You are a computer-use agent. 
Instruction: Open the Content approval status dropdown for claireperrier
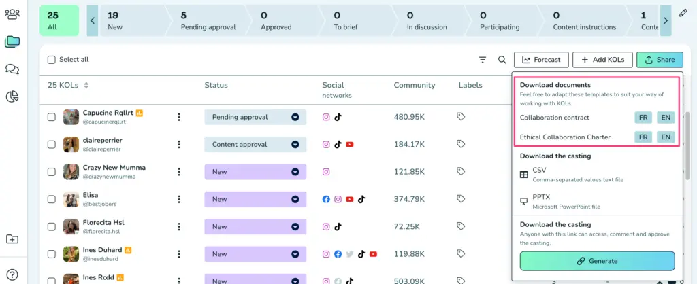coord(255,144)
